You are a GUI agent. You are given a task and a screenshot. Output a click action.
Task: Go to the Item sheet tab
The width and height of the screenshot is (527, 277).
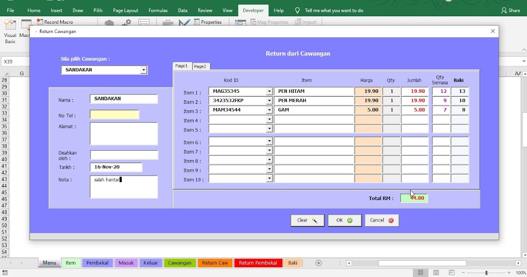[x=71, y=263]
